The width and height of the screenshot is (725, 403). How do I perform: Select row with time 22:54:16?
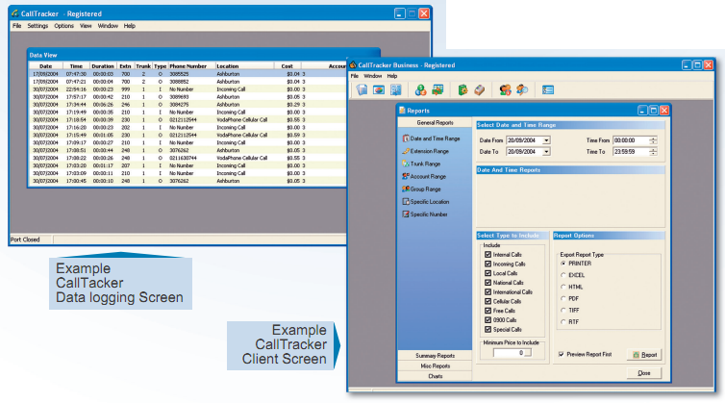click(x=187, y=89)
